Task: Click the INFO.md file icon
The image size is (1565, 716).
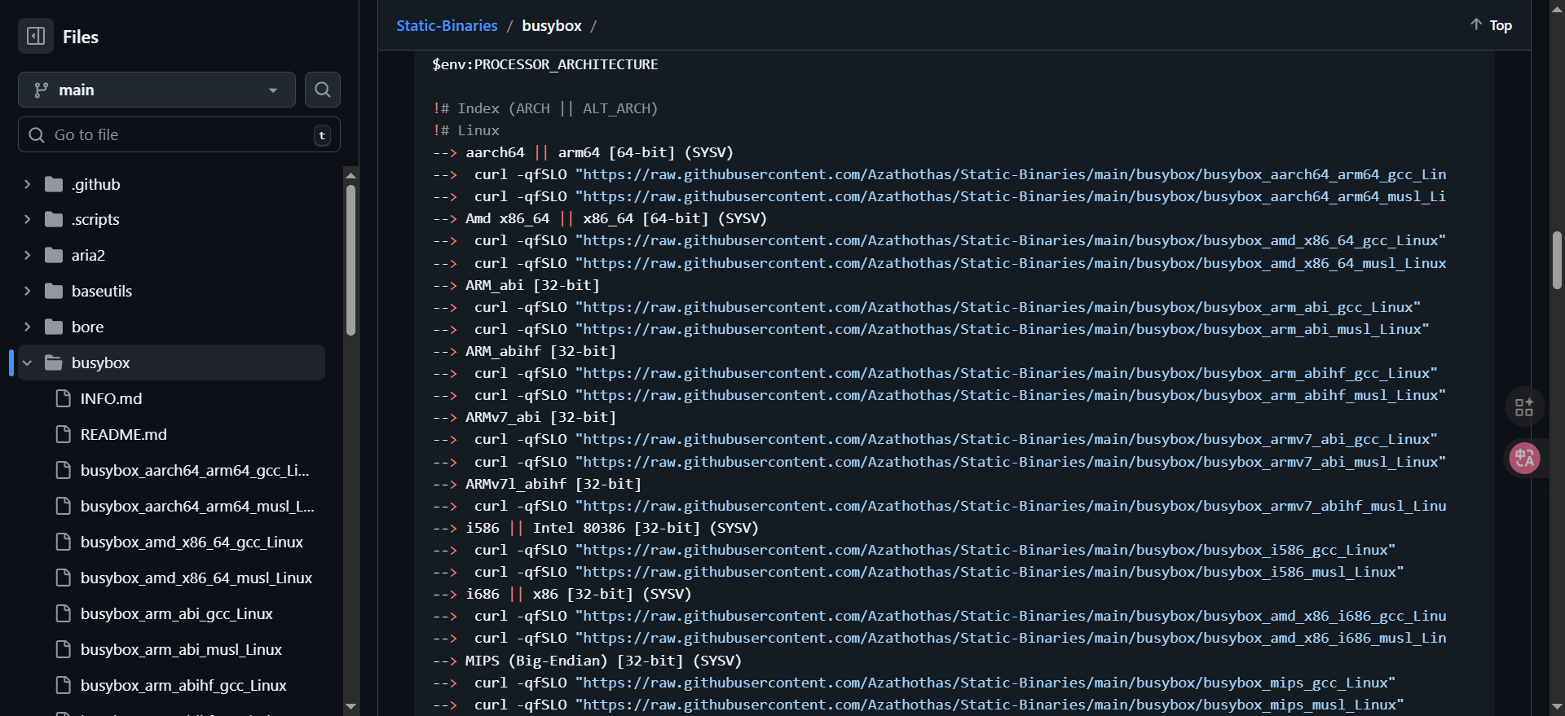Action: click(63, 398)
